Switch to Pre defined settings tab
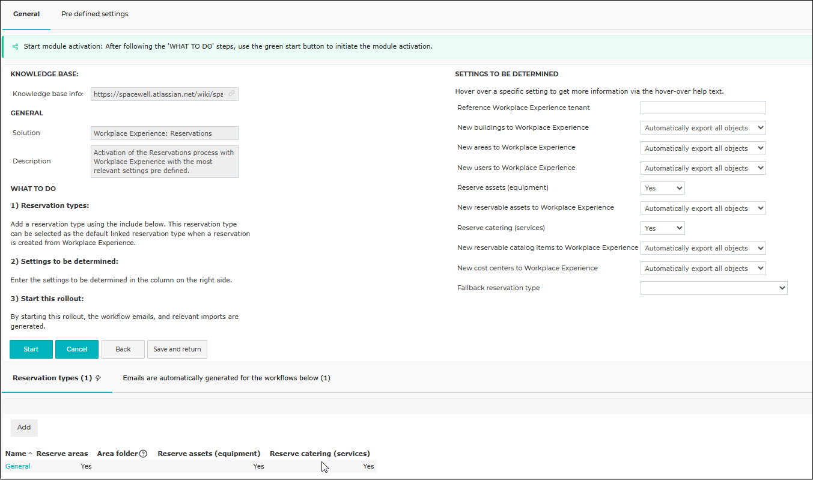Image resolution: width=813 pixels, height=480 pixels. 94,14
